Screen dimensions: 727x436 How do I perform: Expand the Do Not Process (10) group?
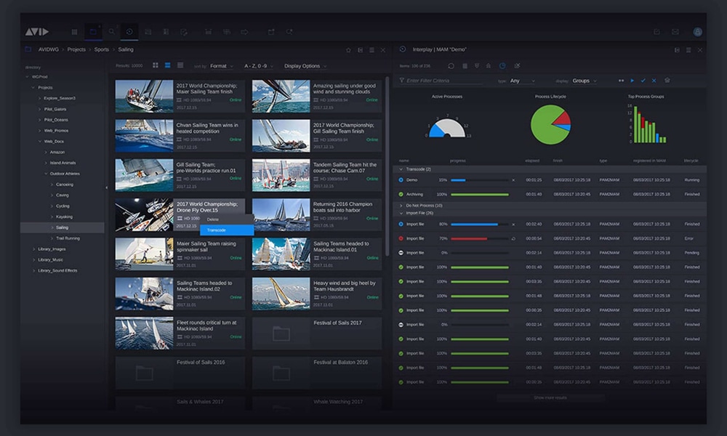pyautogui.click(x=401, y=205)
